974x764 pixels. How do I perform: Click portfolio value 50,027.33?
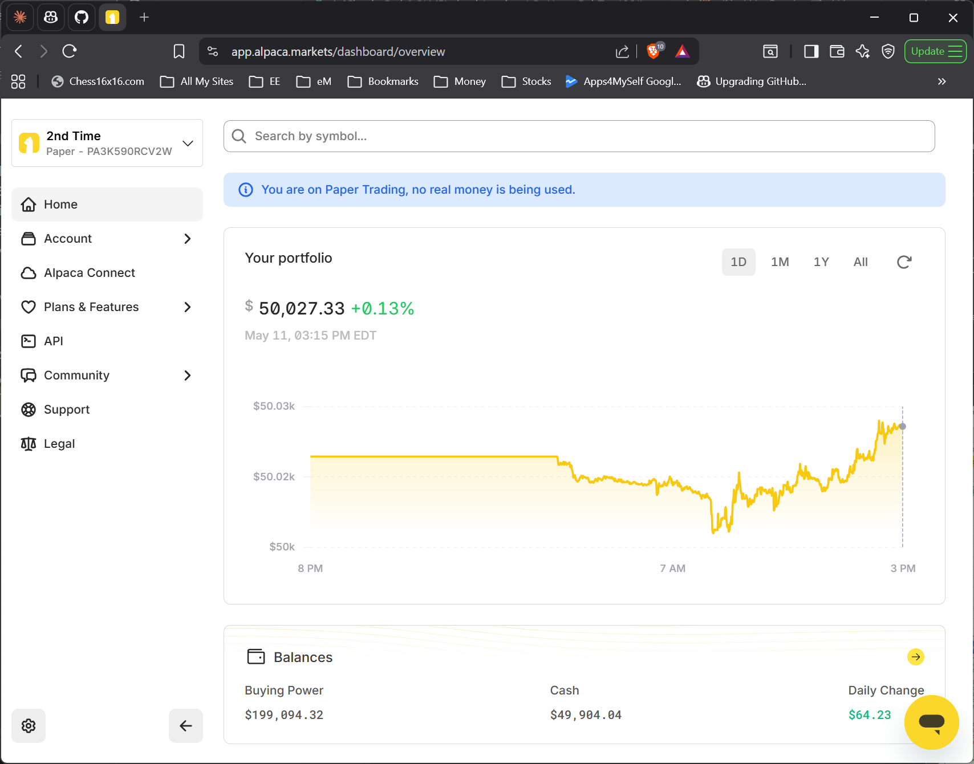click(x=302, y=309)
